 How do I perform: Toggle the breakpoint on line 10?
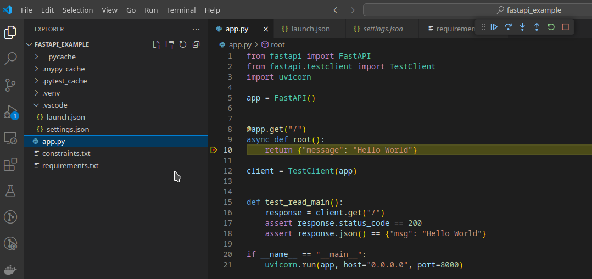pos(214,150)
